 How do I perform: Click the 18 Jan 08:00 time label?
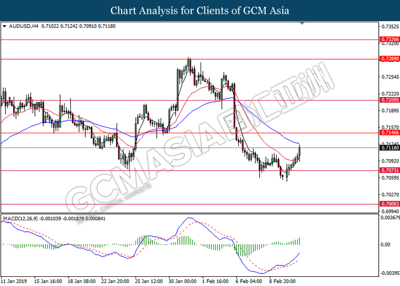pyautogui.click(x=82, y=281)
